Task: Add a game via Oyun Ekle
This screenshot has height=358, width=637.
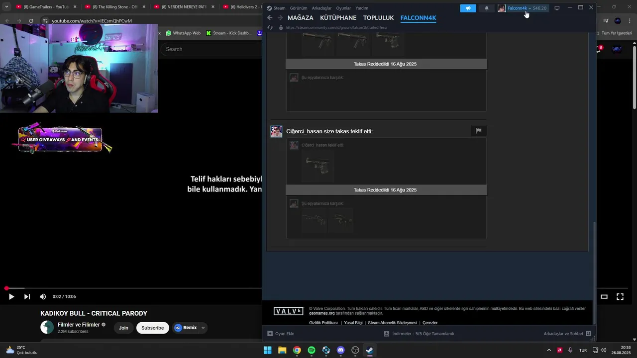Action: tap(281, 334)
